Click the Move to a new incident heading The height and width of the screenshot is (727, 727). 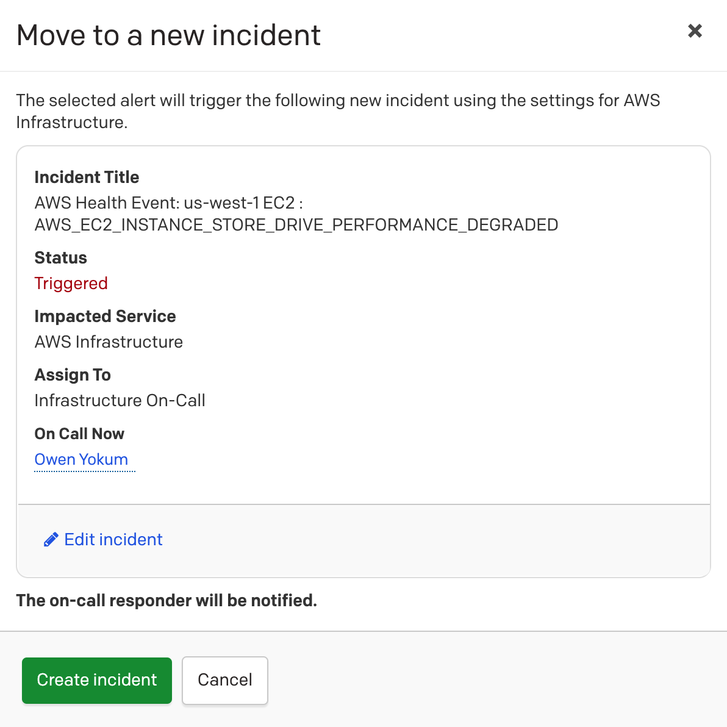168,35
